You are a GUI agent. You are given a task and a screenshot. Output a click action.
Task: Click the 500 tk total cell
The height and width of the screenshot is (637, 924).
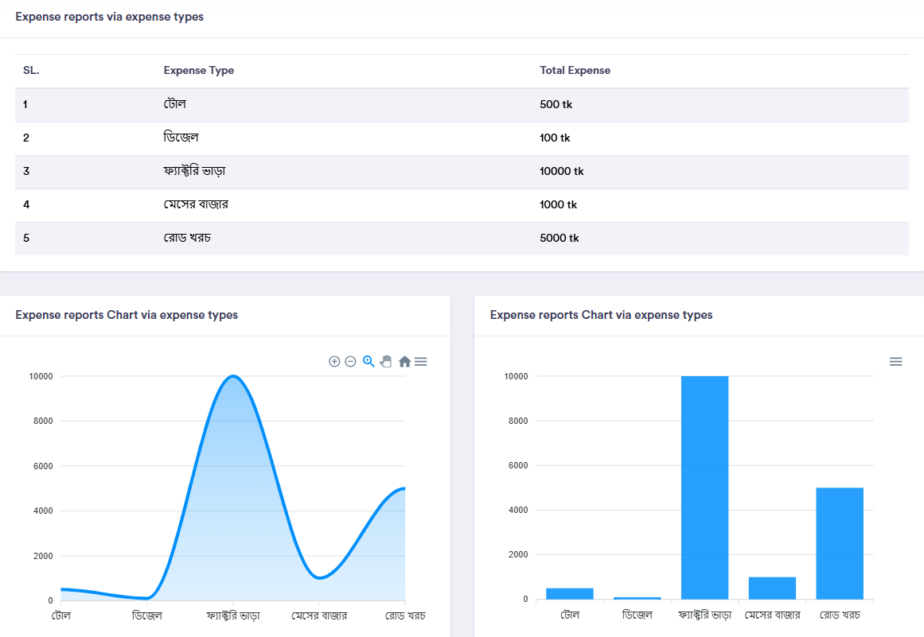(x=556, y=105)
